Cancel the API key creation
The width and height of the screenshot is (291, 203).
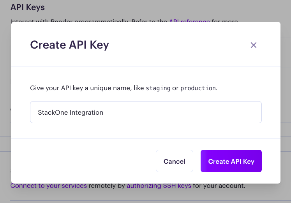(175, 161)
